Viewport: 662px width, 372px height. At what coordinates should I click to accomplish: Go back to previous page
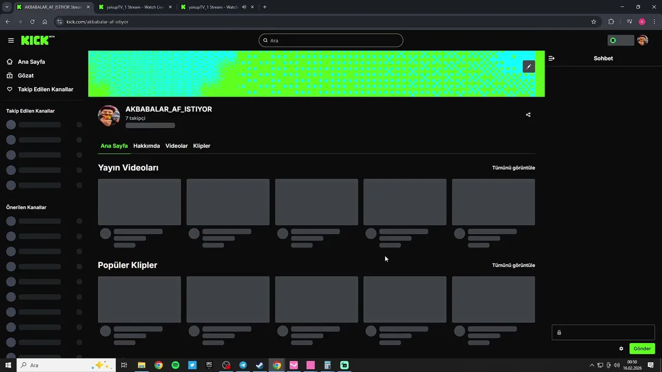click(x=8, y=22)
